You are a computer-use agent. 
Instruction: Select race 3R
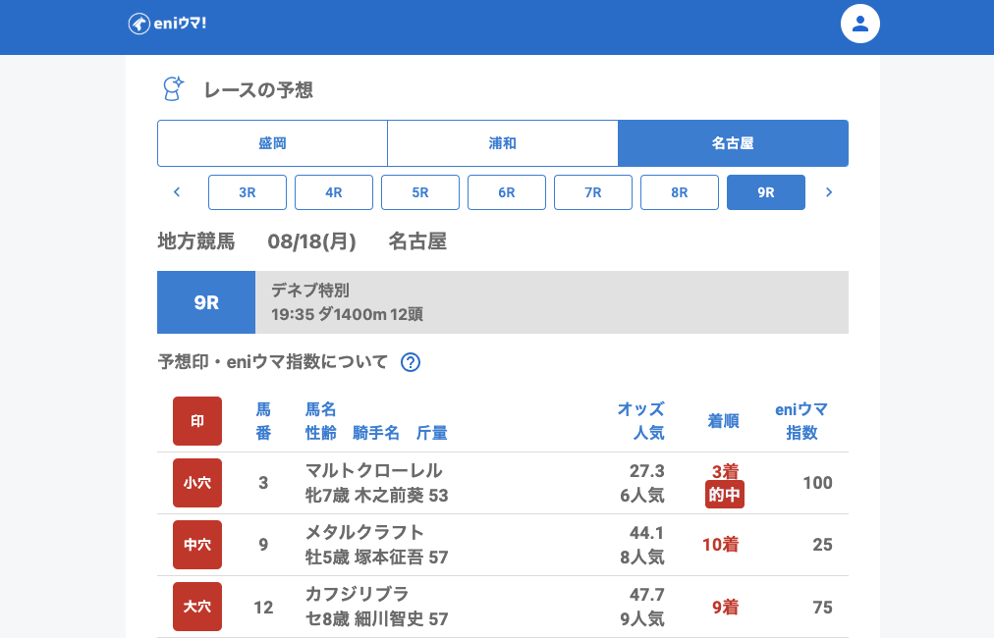tap(248, 192)
